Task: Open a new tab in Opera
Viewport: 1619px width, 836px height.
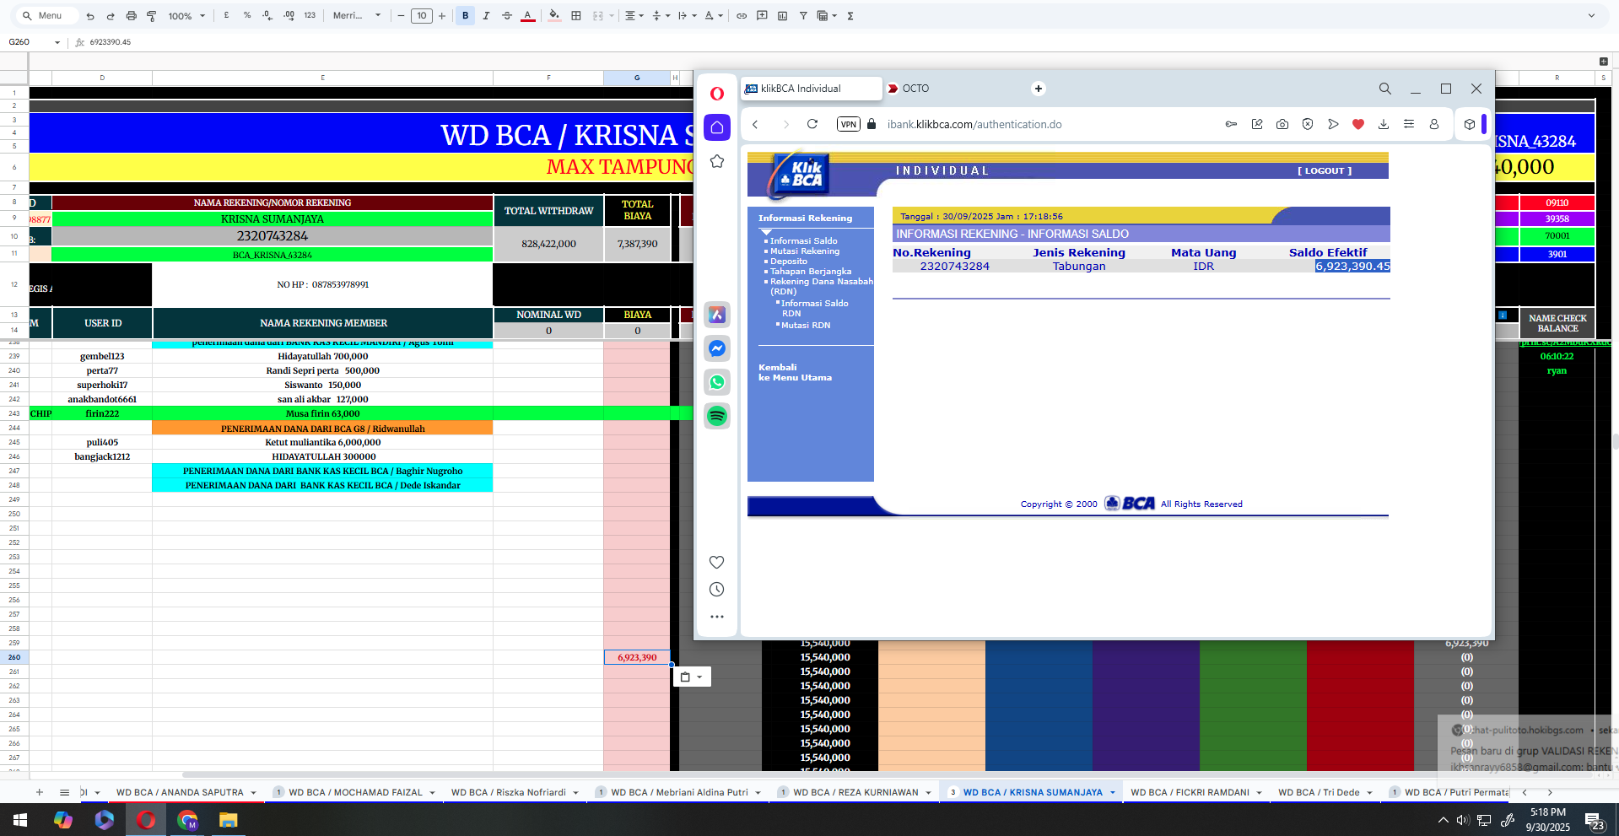Action: pyautogui.click(x=1039, y=89)
